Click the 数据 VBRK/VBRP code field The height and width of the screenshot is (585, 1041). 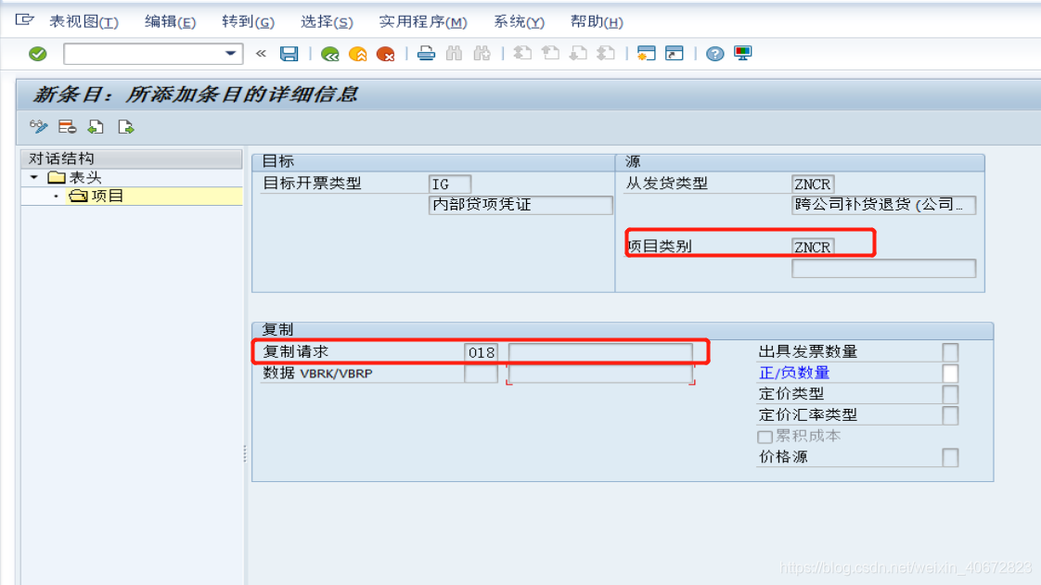[x=481, y=374]
